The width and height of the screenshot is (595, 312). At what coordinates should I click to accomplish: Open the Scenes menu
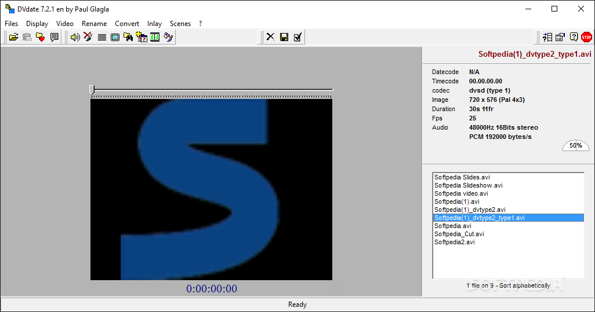click(x=180, y=24)
